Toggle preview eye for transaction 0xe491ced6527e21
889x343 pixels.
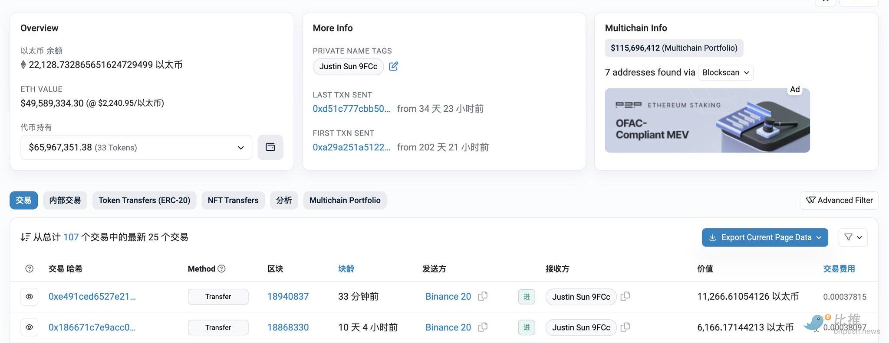(30, 297)
